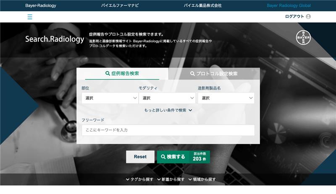The width and height of the screenshot is (336, 194).
Task: Open the バイエル薬品株式会社 link
Action: [x=203, y=5]
